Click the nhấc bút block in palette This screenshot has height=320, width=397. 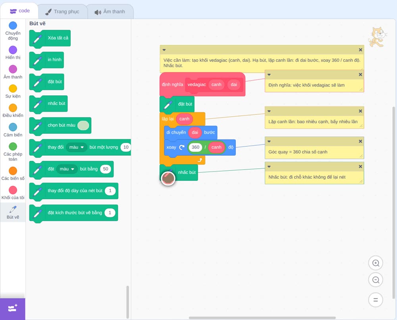coord(48,104)
